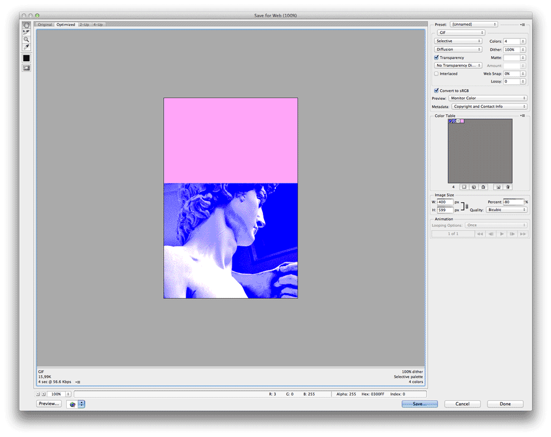Enable the Interlaced checkbox
The height and width of the screenshot is (437, 551).
click(x=436, y=74)
